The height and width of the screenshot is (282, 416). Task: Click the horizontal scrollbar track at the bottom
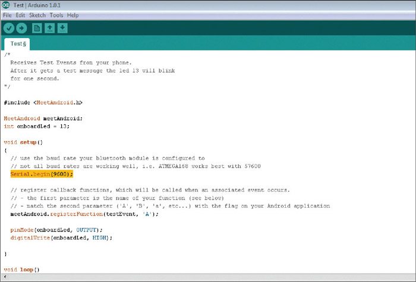[208, 277]
